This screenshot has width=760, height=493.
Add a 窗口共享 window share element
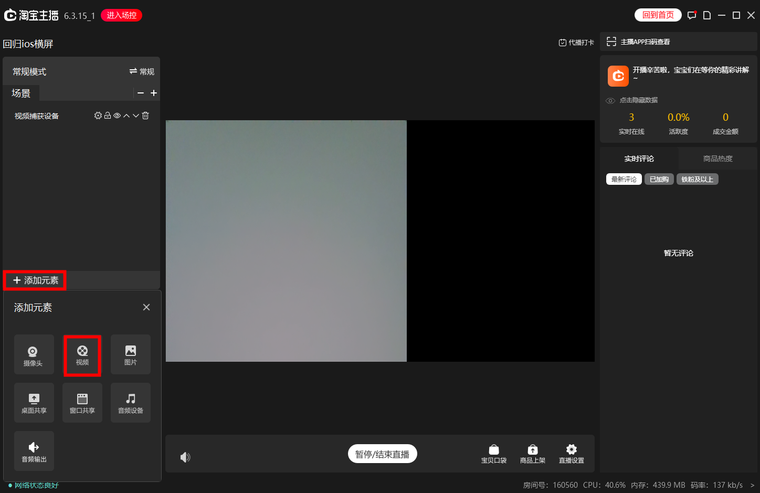(82, 403)
